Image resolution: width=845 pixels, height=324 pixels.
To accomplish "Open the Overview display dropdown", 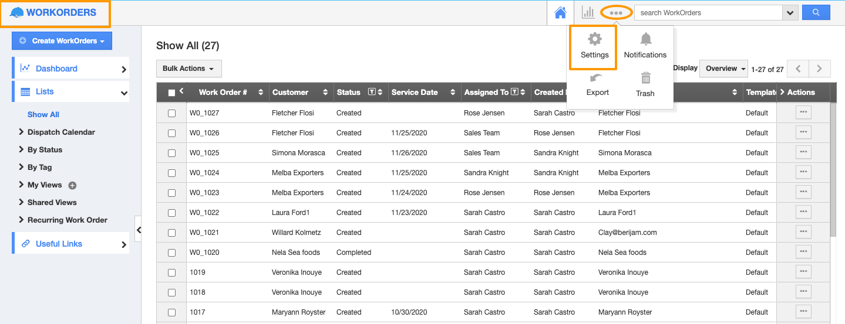I will 723,69.
